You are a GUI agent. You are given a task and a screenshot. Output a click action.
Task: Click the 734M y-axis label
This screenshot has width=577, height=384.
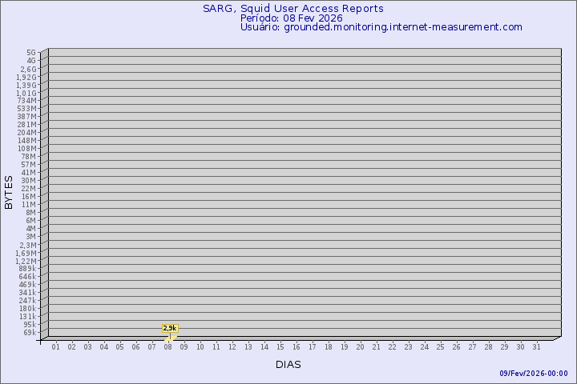[27, 100]
